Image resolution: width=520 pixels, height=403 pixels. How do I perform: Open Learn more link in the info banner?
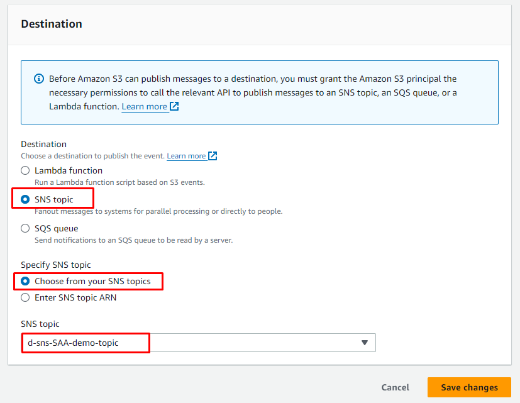[144, 107]
